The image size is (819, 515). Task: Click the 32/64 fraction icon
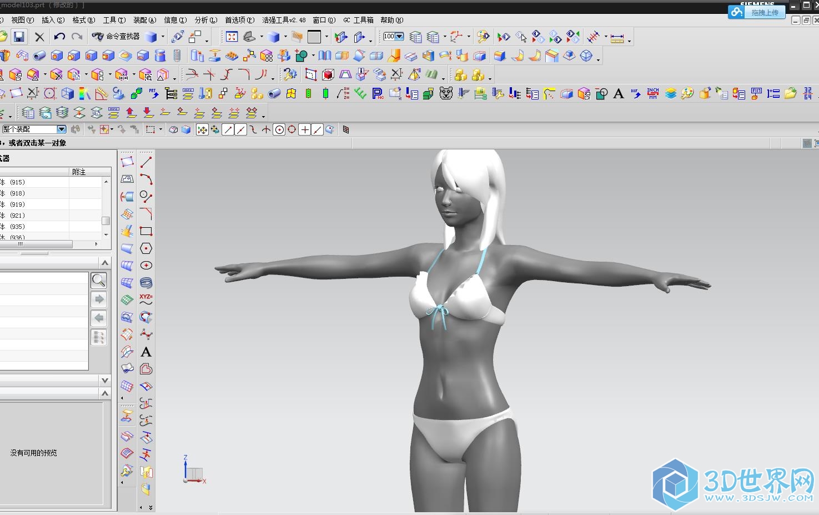tap(807, 93)
